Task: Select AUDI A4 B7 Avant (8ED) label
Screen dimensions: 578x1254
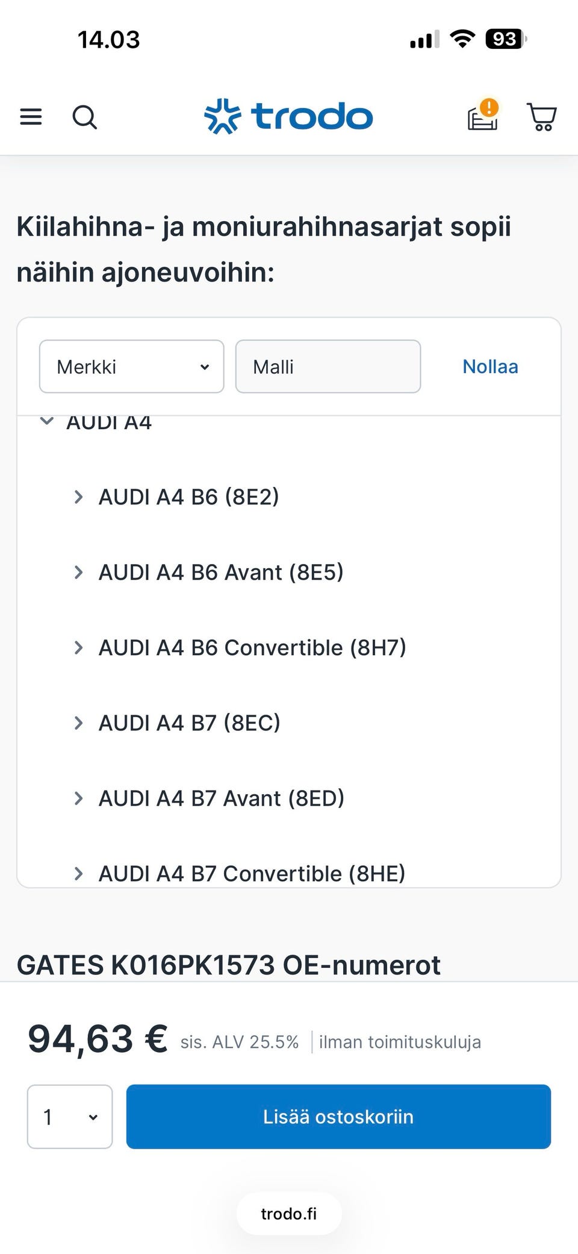Action: click(x=222, y=798)
